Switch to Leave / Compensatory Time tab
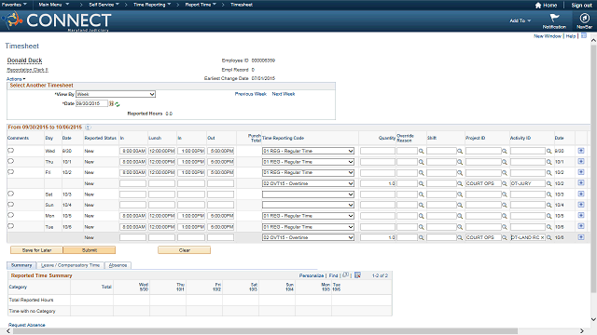The image size is (597, 335). point(70,265)
